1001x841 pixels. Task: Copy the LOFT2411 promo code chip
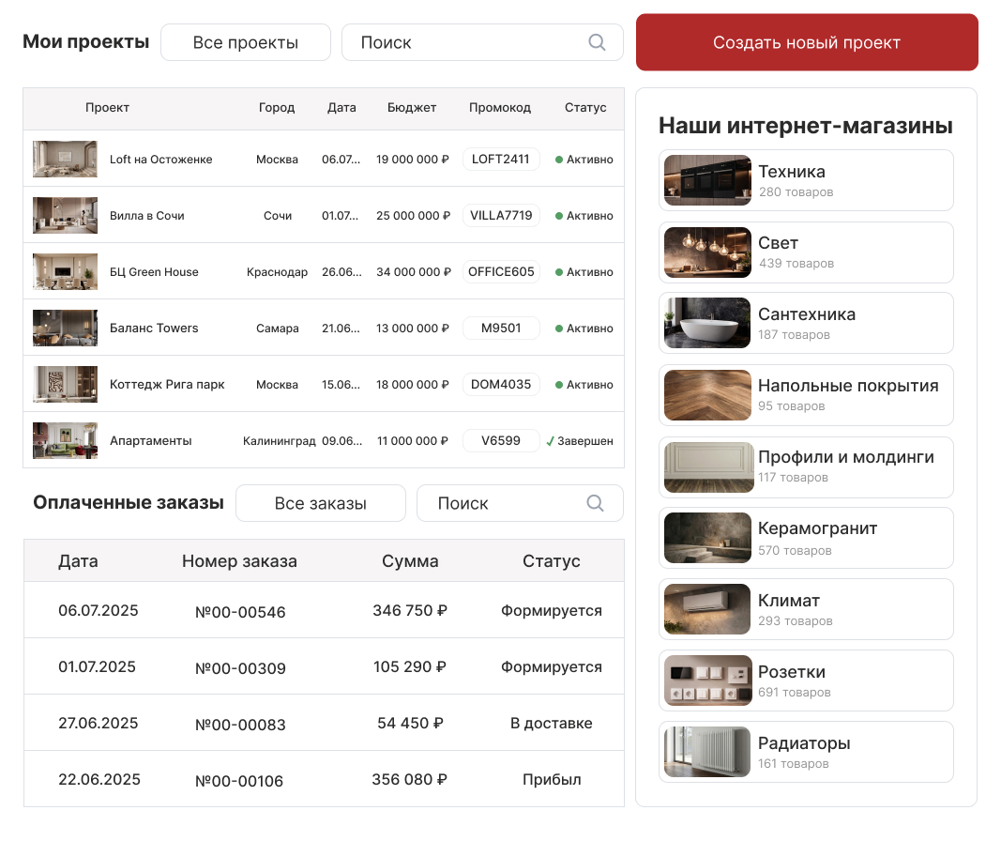501,159
